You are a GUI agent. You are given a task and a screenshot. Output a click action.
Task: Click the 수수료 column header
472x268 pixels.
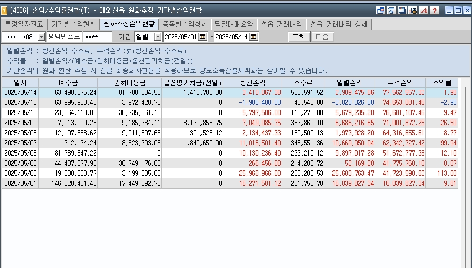coord(303,83)
